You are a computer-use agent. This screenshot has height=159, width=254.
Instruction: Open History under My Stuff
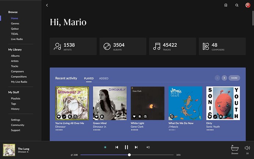(x=15, y=109)
